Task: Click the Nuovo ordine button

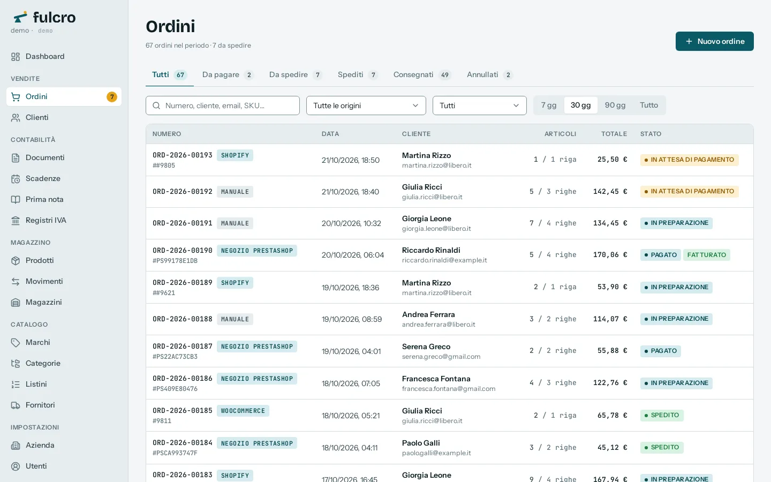Action: (x=715, y=41)
